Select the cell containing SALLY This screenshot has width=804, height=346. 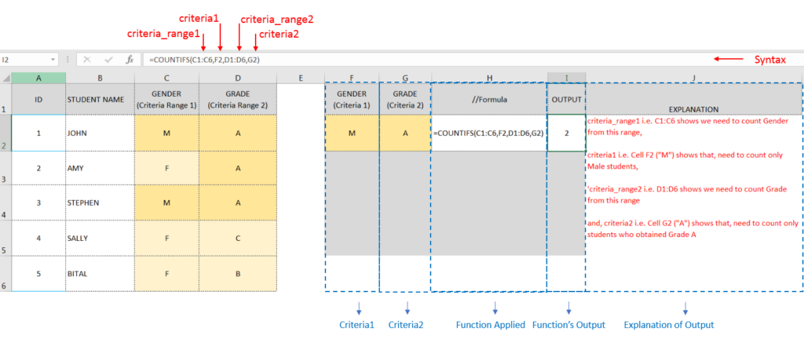click(x=100, y=239)
